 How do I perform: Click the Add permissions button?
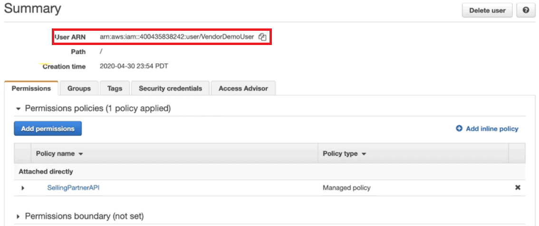click(48, 129)
